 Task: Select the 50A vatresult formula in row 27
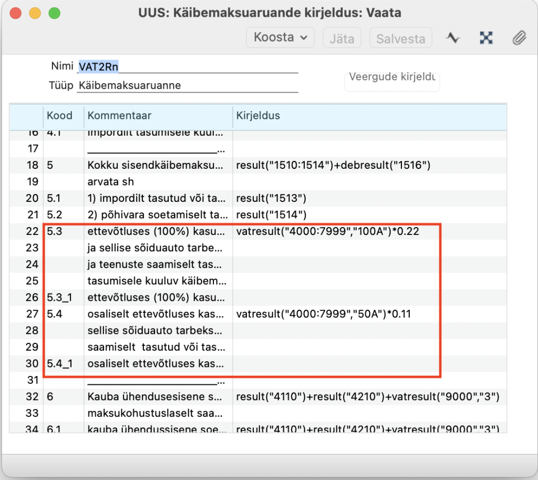pos(324,314)
